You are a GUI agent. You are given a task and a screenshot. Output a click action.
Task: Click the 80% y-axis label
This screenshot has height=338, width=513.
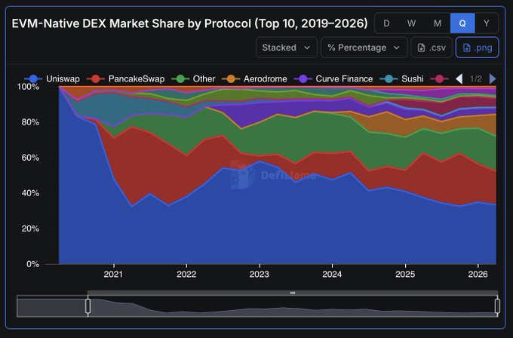[30, 122]
